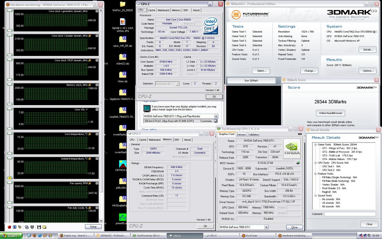Click Options... in 3DMark03 Results section
Screen dimensions: 382x239
tap(368, 71)
